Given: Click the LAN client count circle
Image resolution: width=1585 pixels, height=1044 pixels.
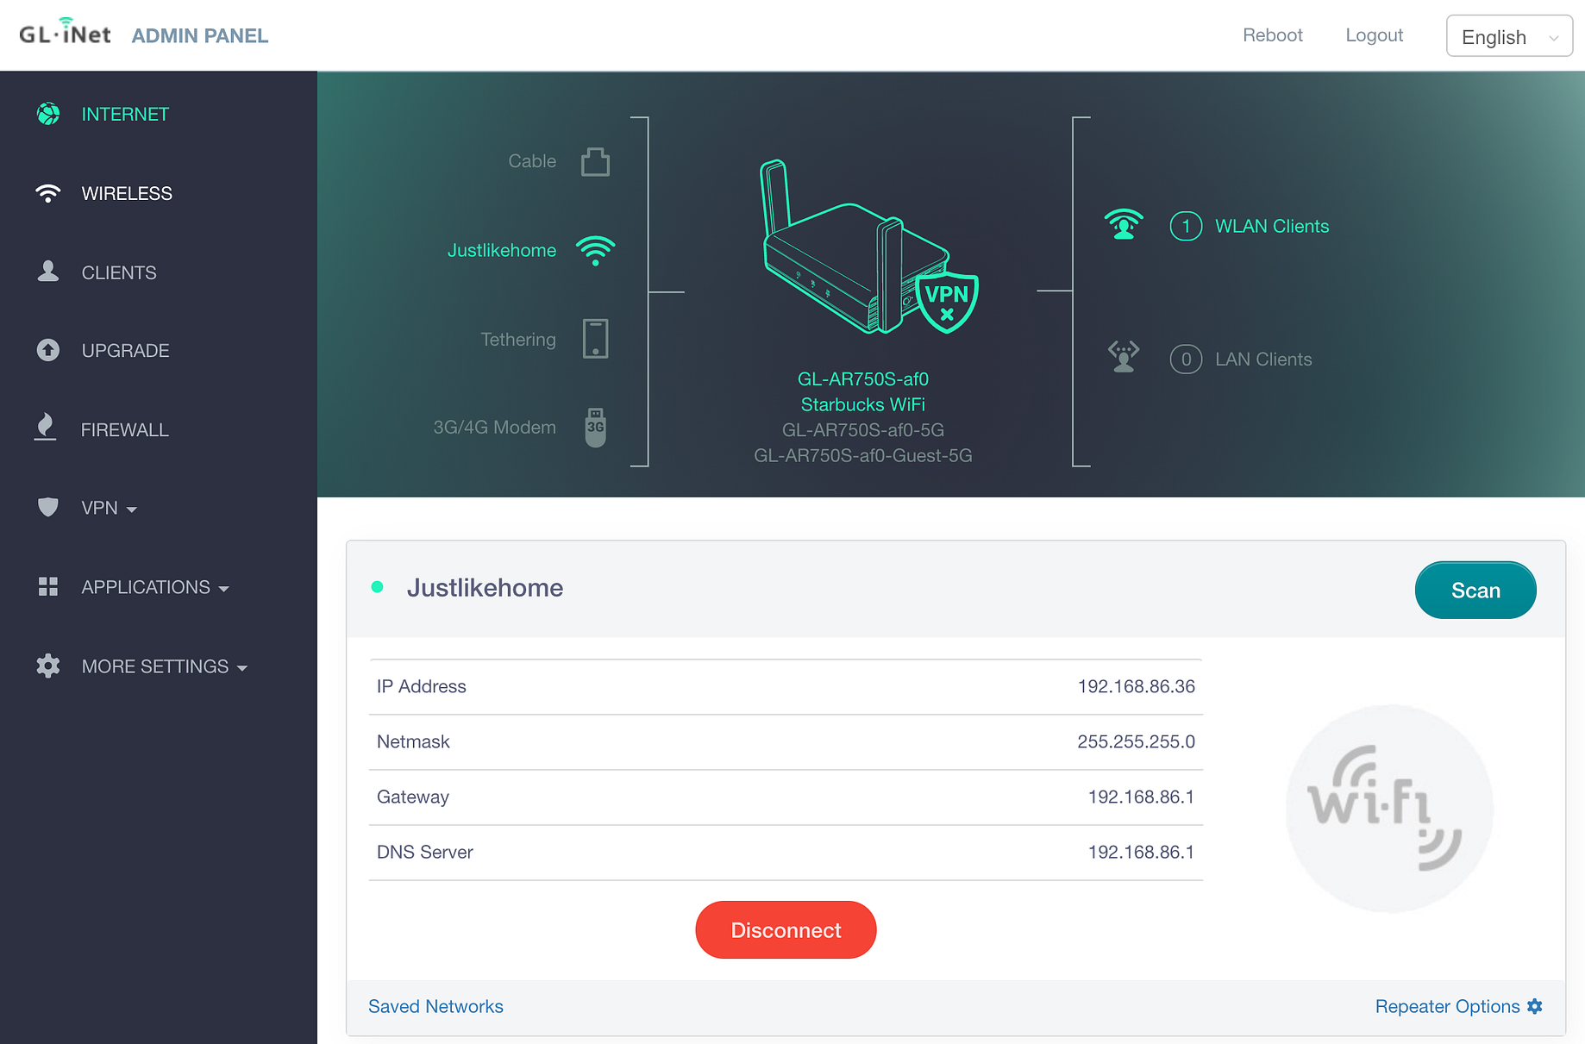Looking at the screenshot, I should coord(1186,359).
